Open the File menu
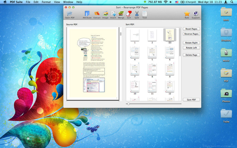Screen dimensions: 237x148 [x=28, y=2]
